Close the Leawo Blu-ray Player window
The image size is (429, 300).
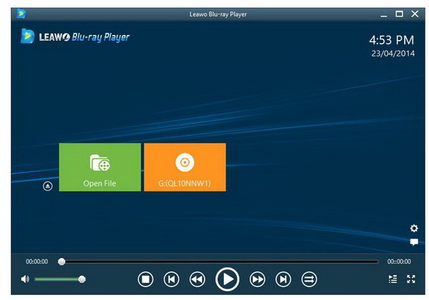[x=415, y=14]
